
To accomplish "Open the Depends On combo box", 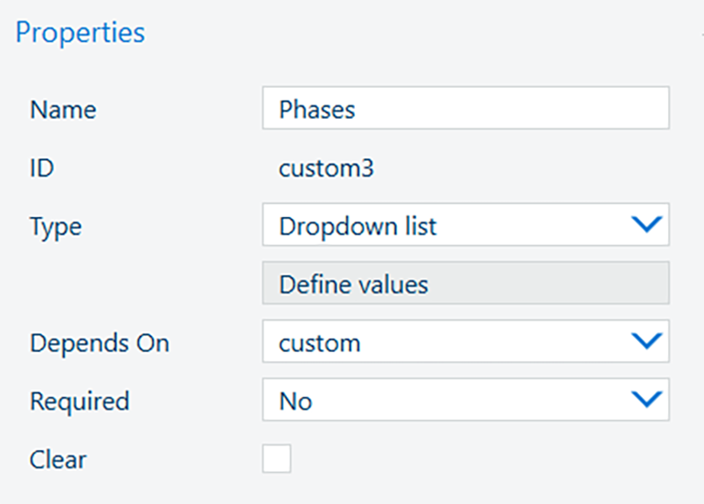I will (464, 342).
